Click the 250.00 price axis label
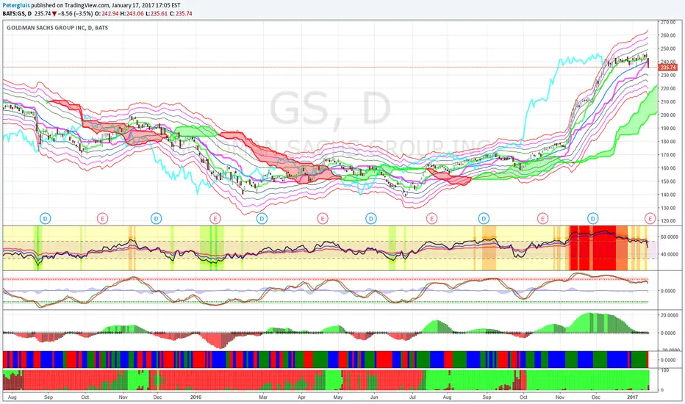 668,48
